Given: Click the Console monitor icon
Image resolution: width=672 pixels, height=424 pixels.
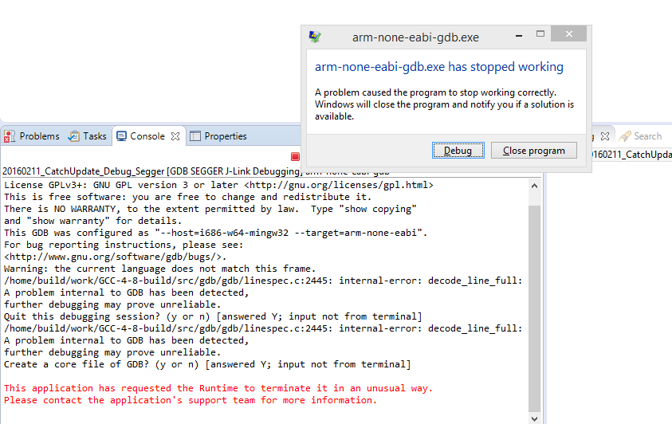Looking at the screenshot, I should 122,136.
